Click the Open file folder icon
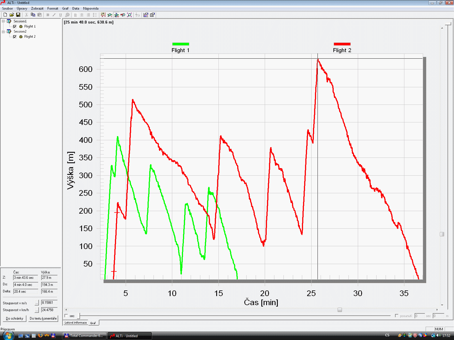Viewport: 454px width, 340px height. (x=12, y=15)
